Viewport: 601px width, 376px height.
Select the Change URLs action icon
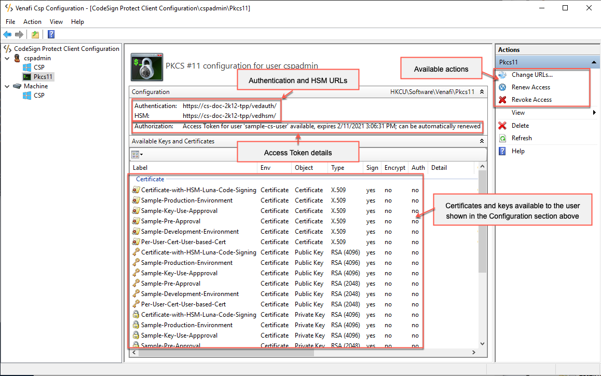[x=501, y=75]
